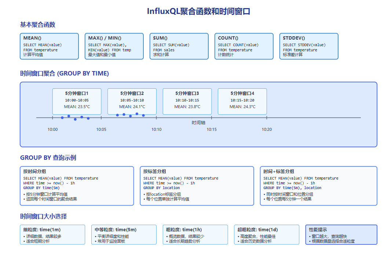Open the SUM() aggregation card
Screen dimensions: 392x258
click(x=179, y=46)
